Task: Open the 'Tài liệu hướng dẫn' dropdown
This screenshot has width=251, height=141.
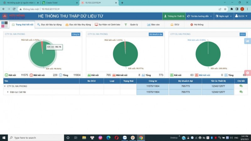Action: point(199,16)
